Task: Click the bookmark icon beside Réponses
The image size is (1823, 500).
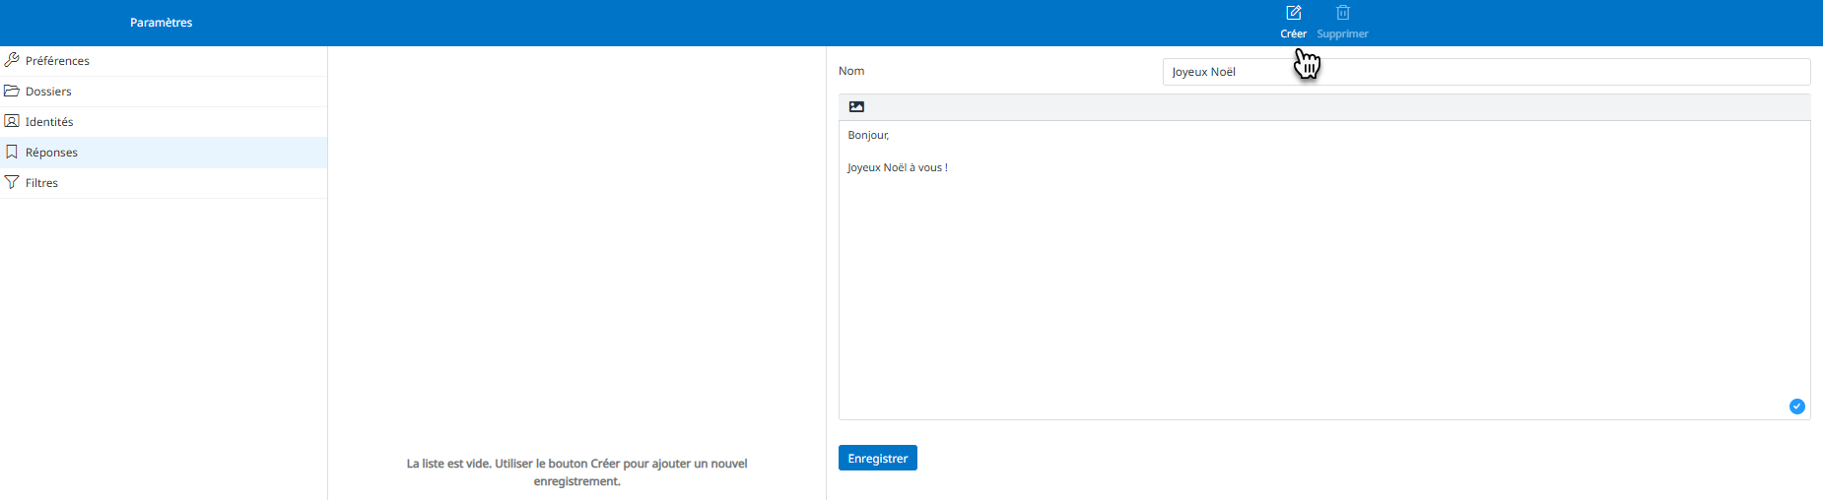Action: pyautogui.click(x=12, y=152)
